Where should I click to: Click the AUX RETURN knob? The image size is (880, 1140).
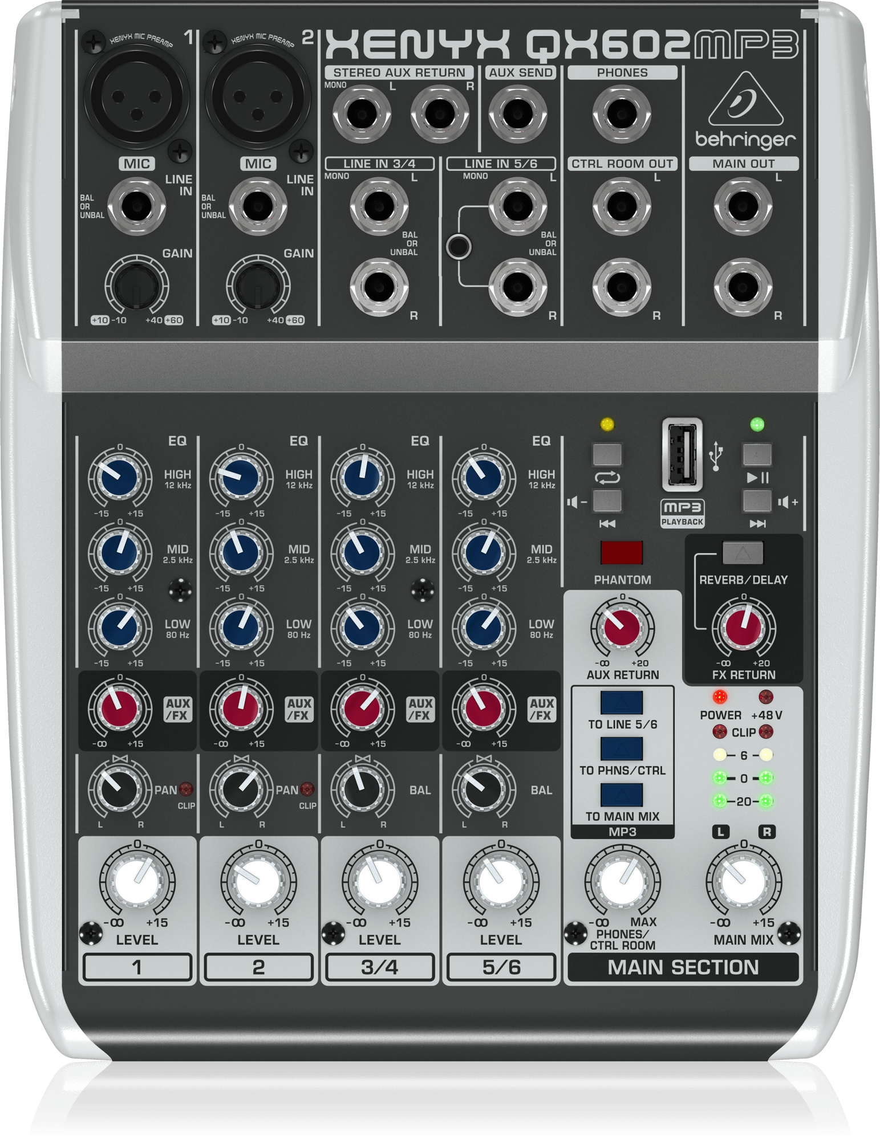(x=622, y=627)
